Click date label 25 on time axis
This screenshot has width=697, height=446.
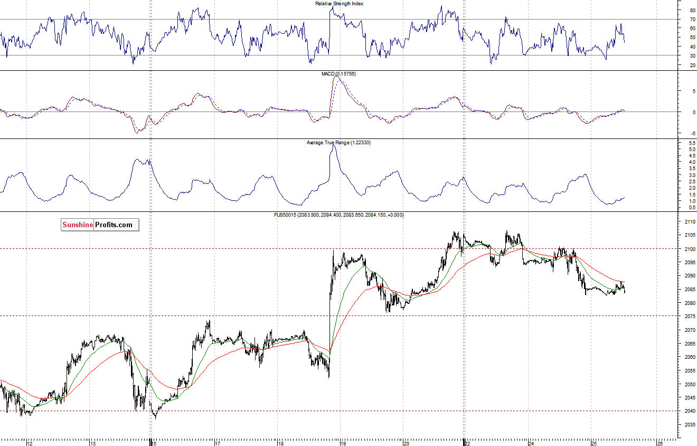594,443
